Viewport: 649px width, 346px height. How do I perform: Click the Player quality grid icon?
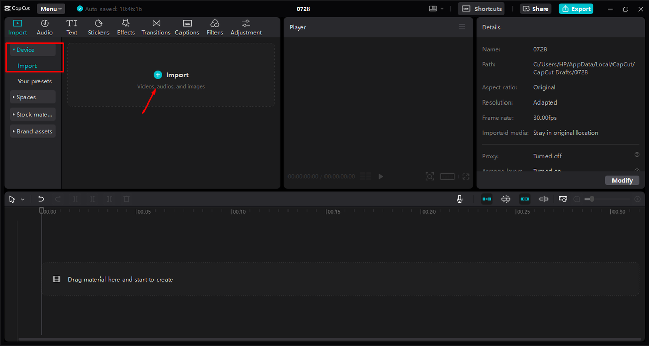[365, 177]
